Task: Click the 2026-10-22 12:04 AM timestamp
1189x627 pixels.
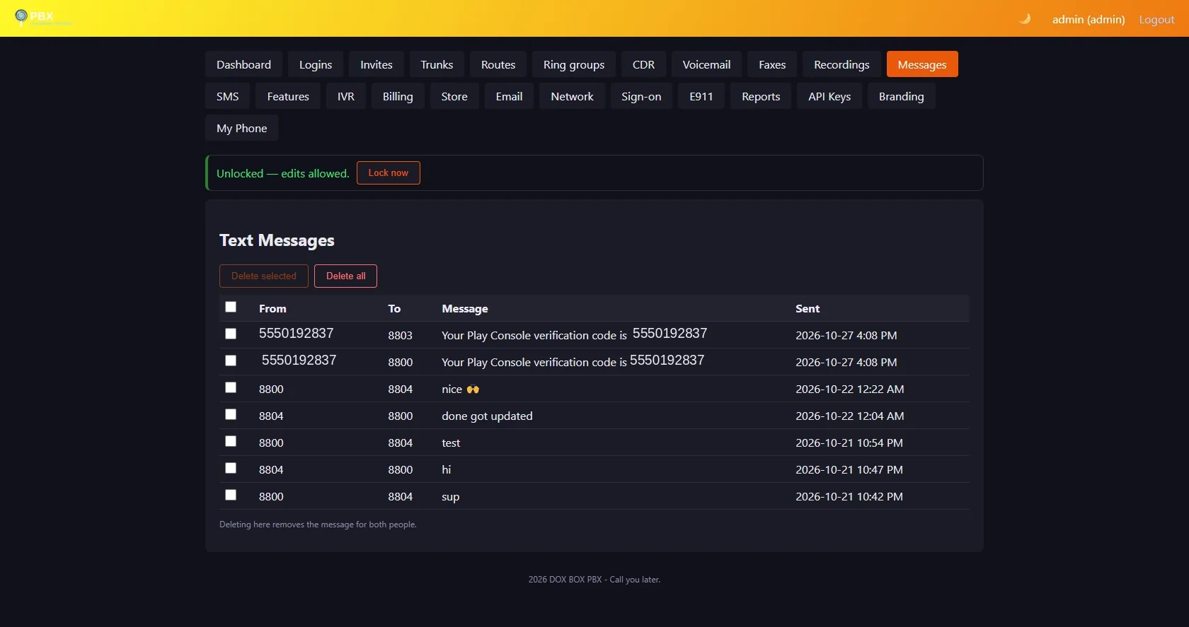Action: [x=850, y=416]
